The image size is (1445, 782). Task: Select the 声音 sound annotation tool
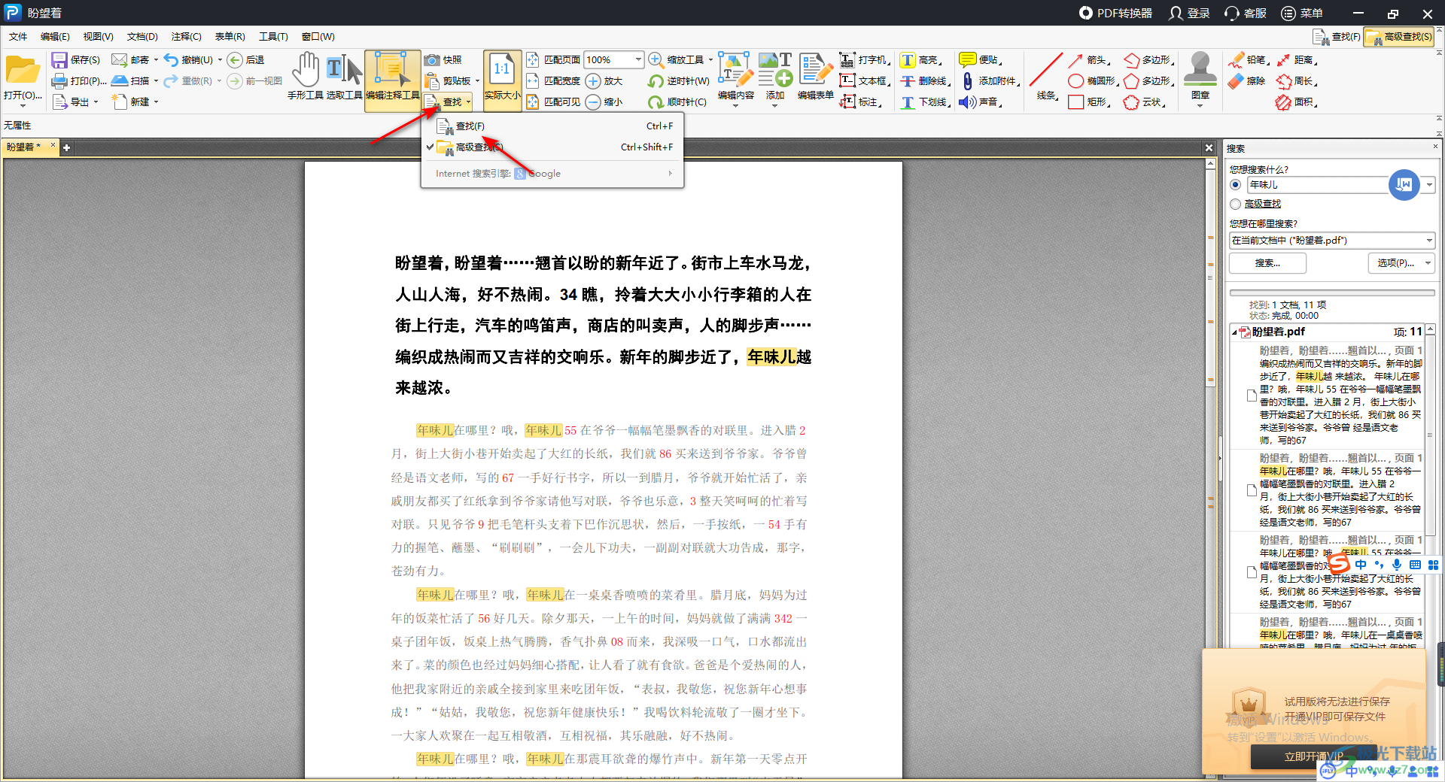[x=980, y=102]
